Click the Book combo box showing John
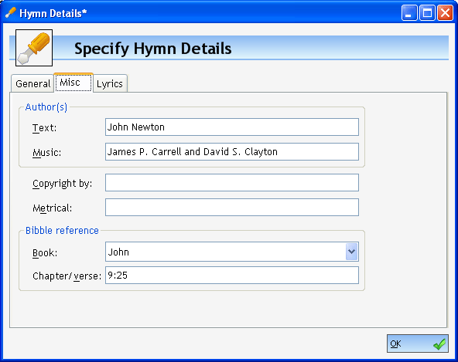458x362 pixels. pos(232,252)
